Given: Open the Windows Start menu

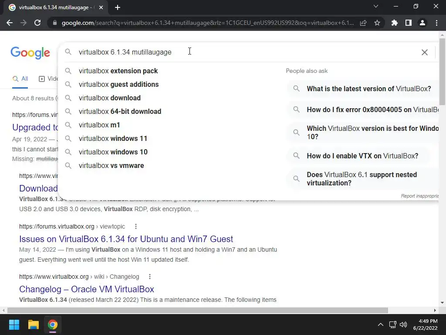Looking at the screenshot, I should click(x=14, y=325).
